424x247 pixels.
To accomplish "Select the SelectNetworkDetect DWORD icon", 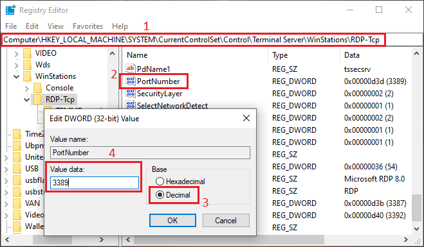I will coord(131,105).
